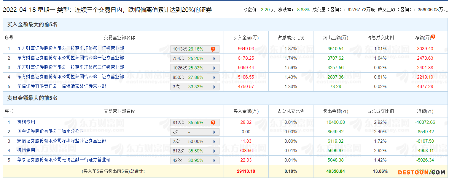Open the 国金证券股份有限公司海南分公司 link
Image resolution: width=449 pixels, height=179 pixels.
pyautogui.click(x=50, y=131)
